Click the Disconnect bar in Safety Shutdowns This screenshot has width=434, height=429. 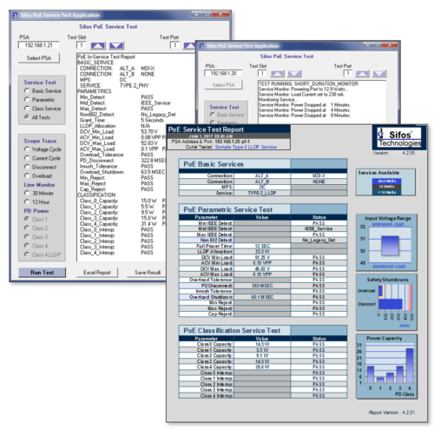coord(391,304)
